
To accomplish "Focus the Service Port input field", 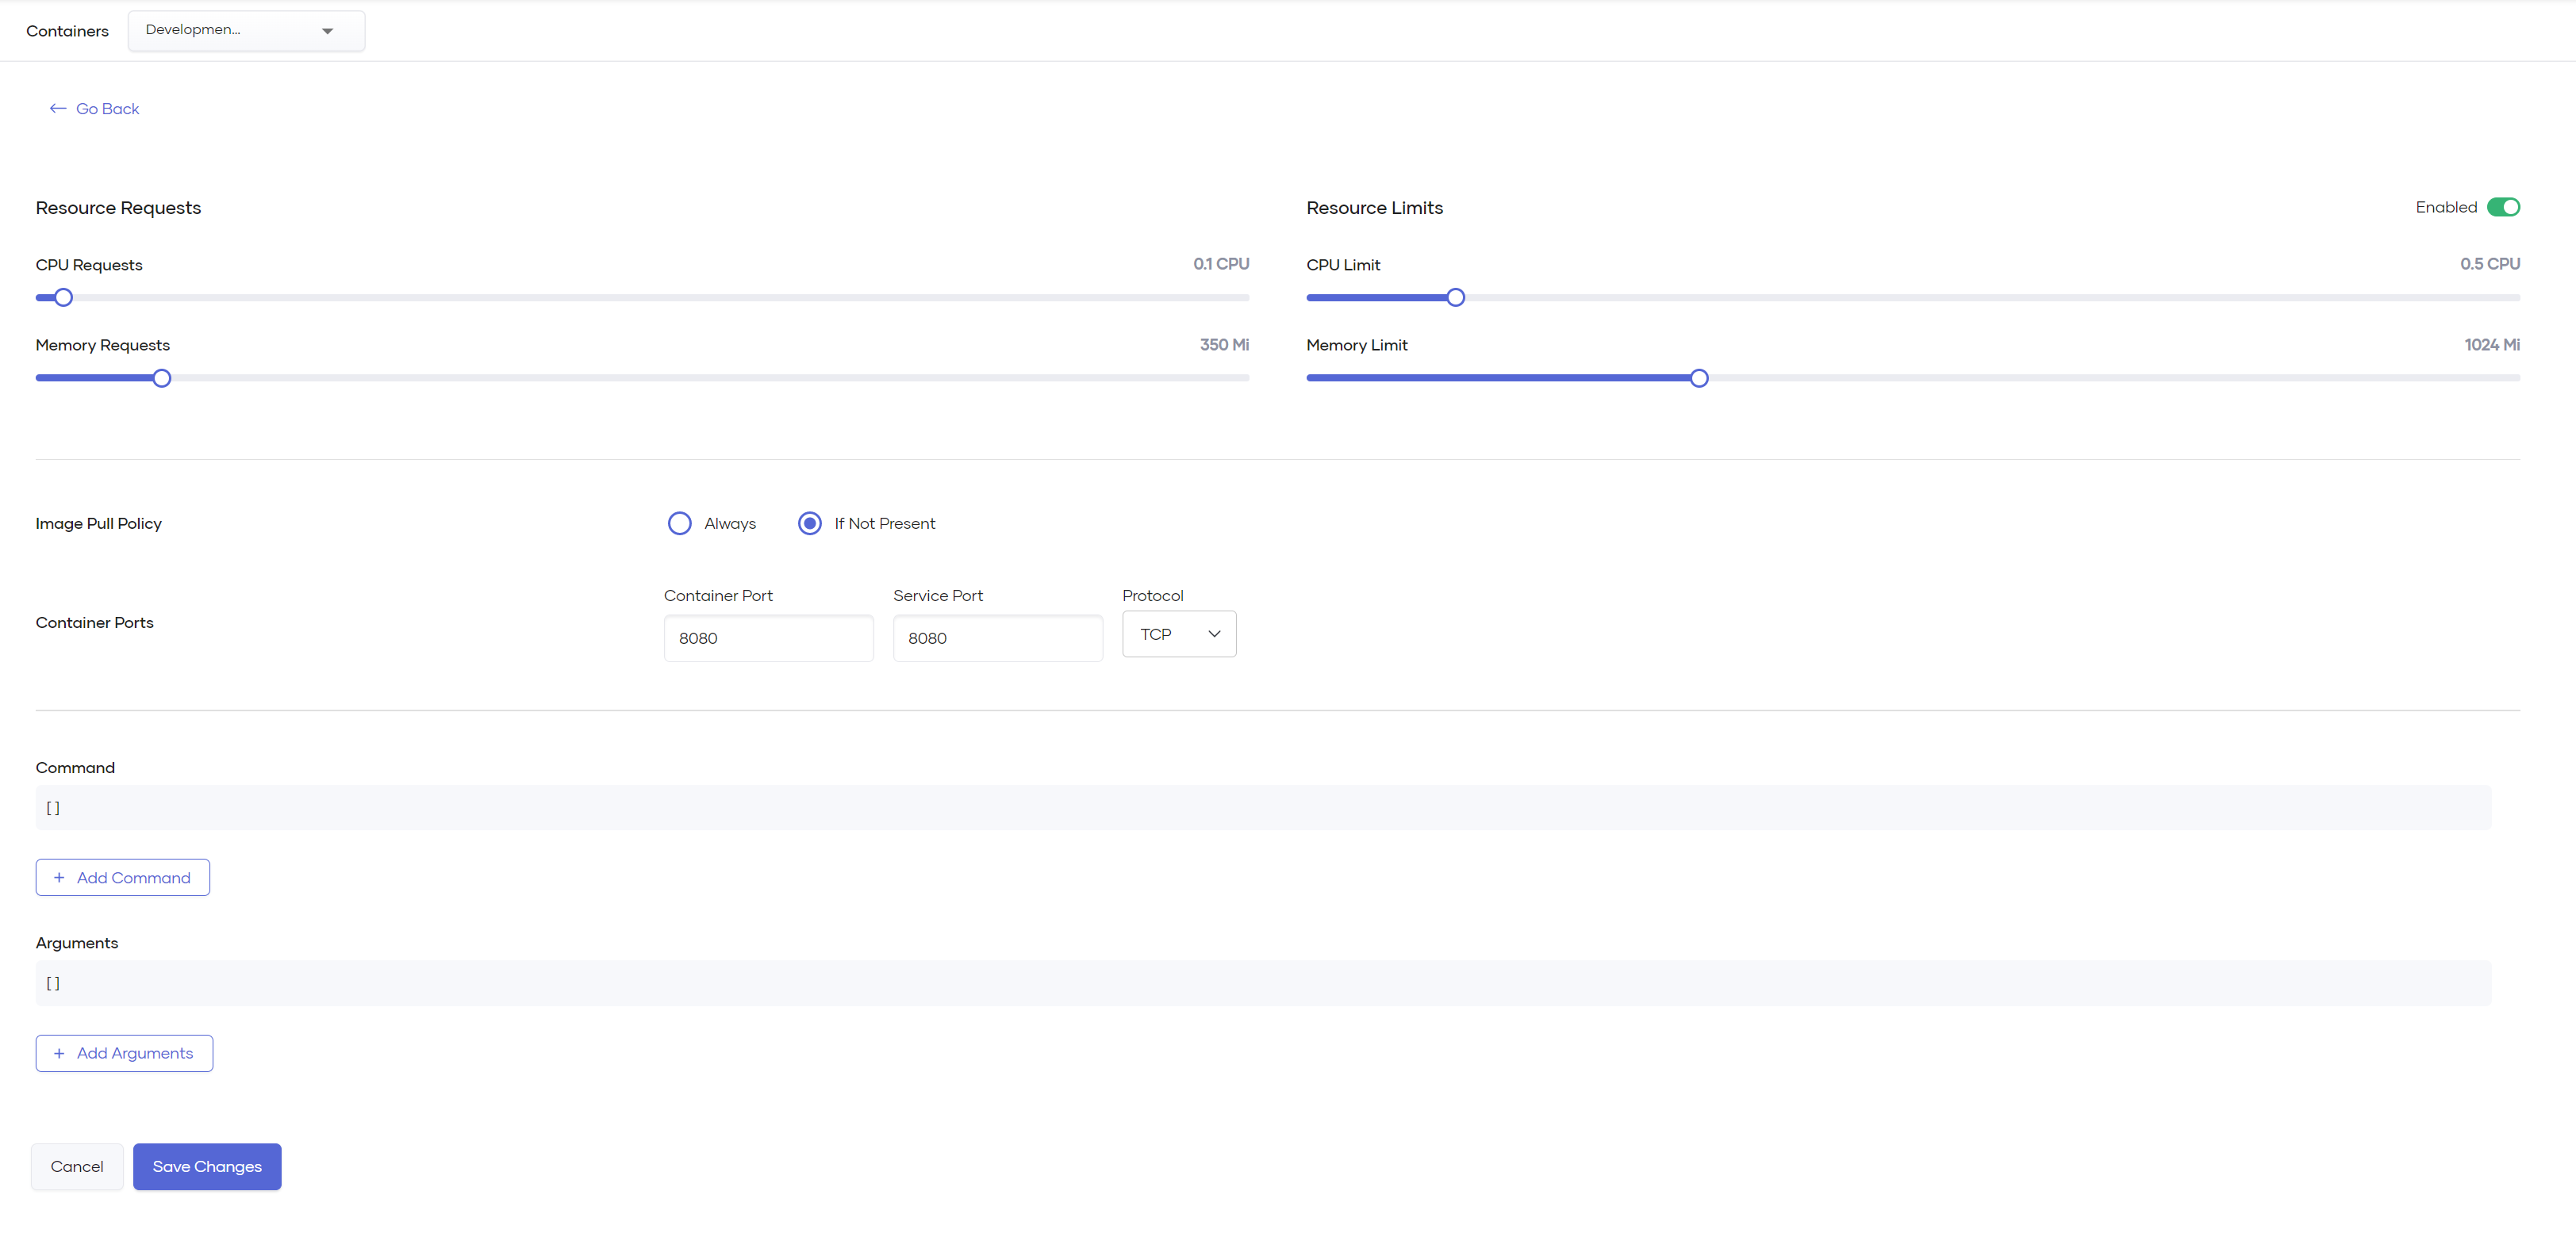I will tap(997, 638).
